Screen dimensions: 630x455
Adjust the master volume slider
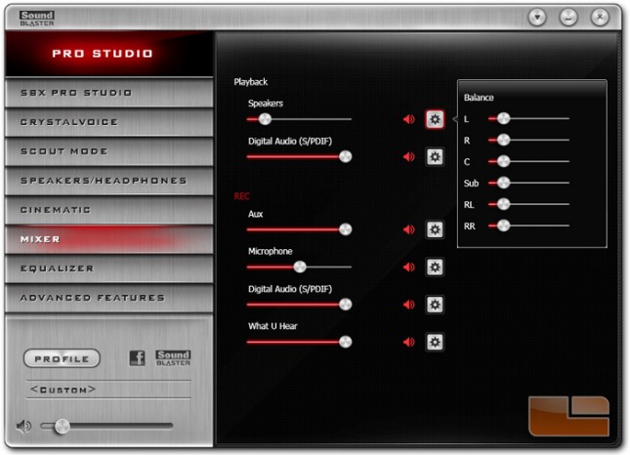pyautogui.click(x=106, y=426)
